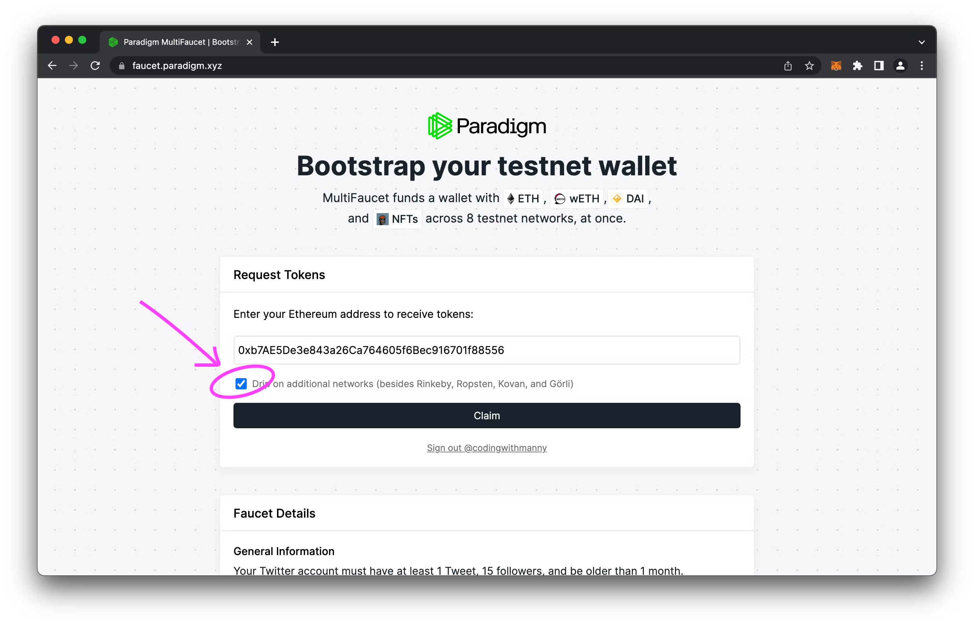Click Sign out @codingwithmanny link
Image resolution: width=974 pixels, height=625 pixels.
tap(487, 447)
